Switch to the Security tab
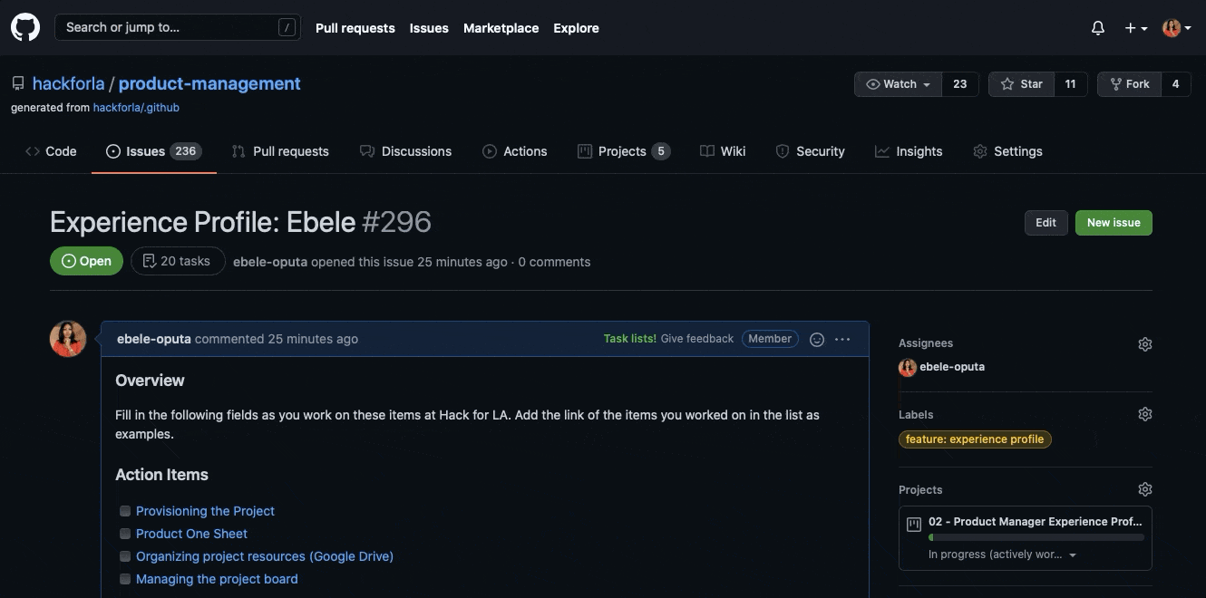 click(810, 151)
